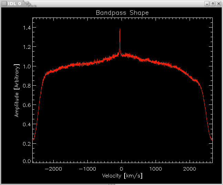The image size is (223, 185).
Task: Click the -2000 velocity tick label
Action: (53, 169)
